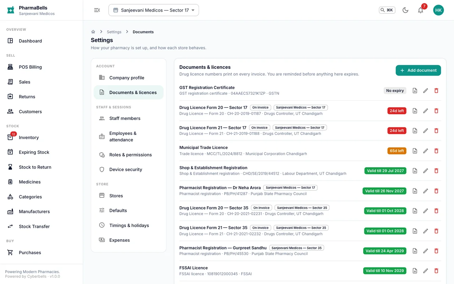Edit Shop & Establishment Registration entry
The width and height of the screenshot is (454, 284).
[x=425, y=171]
